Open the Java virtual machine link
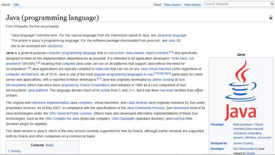The height and width of the screenshot is (155, 275). coord(156,69)
